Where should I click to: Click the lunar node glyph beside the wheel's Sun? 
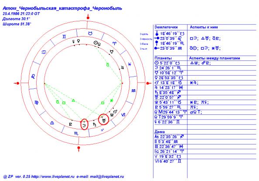point(99,44)
